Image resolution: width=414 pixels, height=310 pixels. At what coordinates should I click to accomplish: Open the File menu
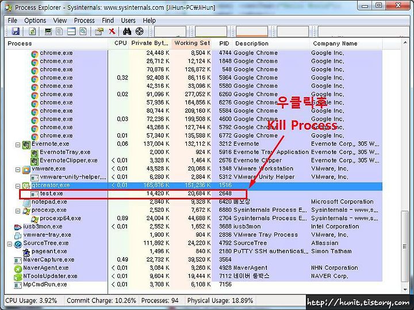(x=12, y=21)
